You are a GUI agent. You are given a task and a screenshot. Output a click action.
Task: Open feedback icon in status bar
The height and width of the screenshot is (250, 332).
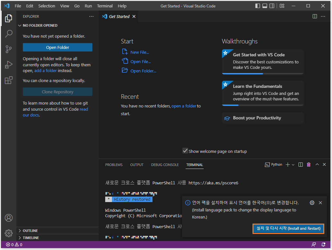[x=314, y=245]
